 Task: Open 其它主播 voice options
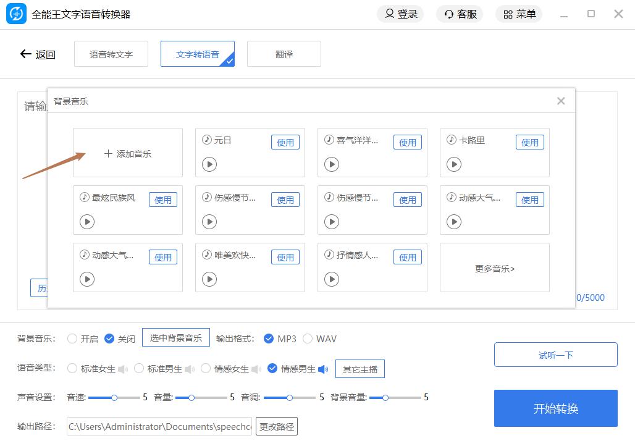[x=360, y=369]
